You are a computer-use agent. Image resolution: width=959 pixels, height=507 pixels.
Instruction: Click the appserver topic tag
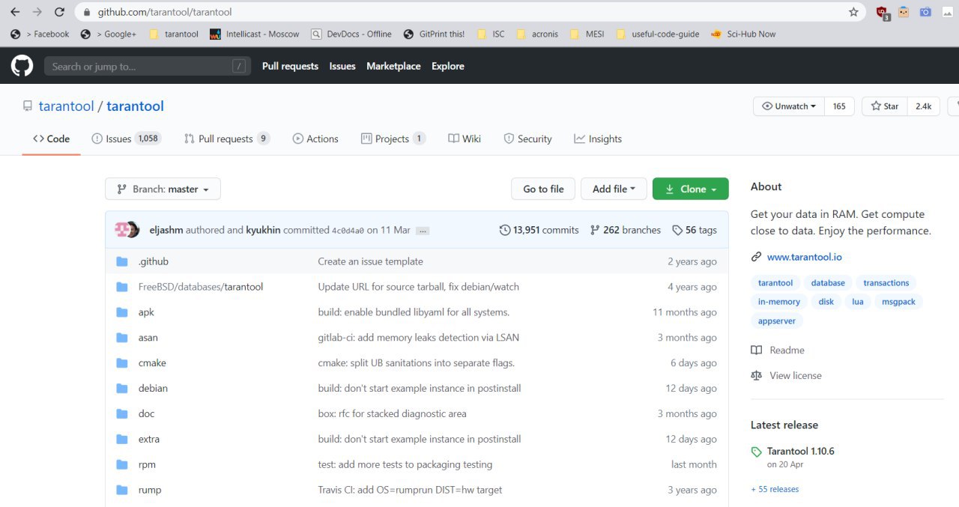(776, 321)
